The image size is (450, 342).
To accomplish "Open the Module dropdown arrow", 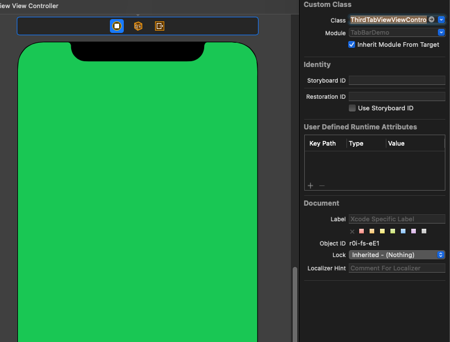I will (441, 32).
